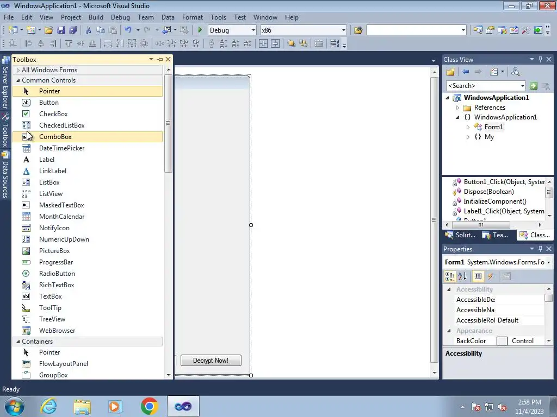Click the Class View Search input field
The width and height of the screenshot is (557, 417).
(x=483, y=86)
